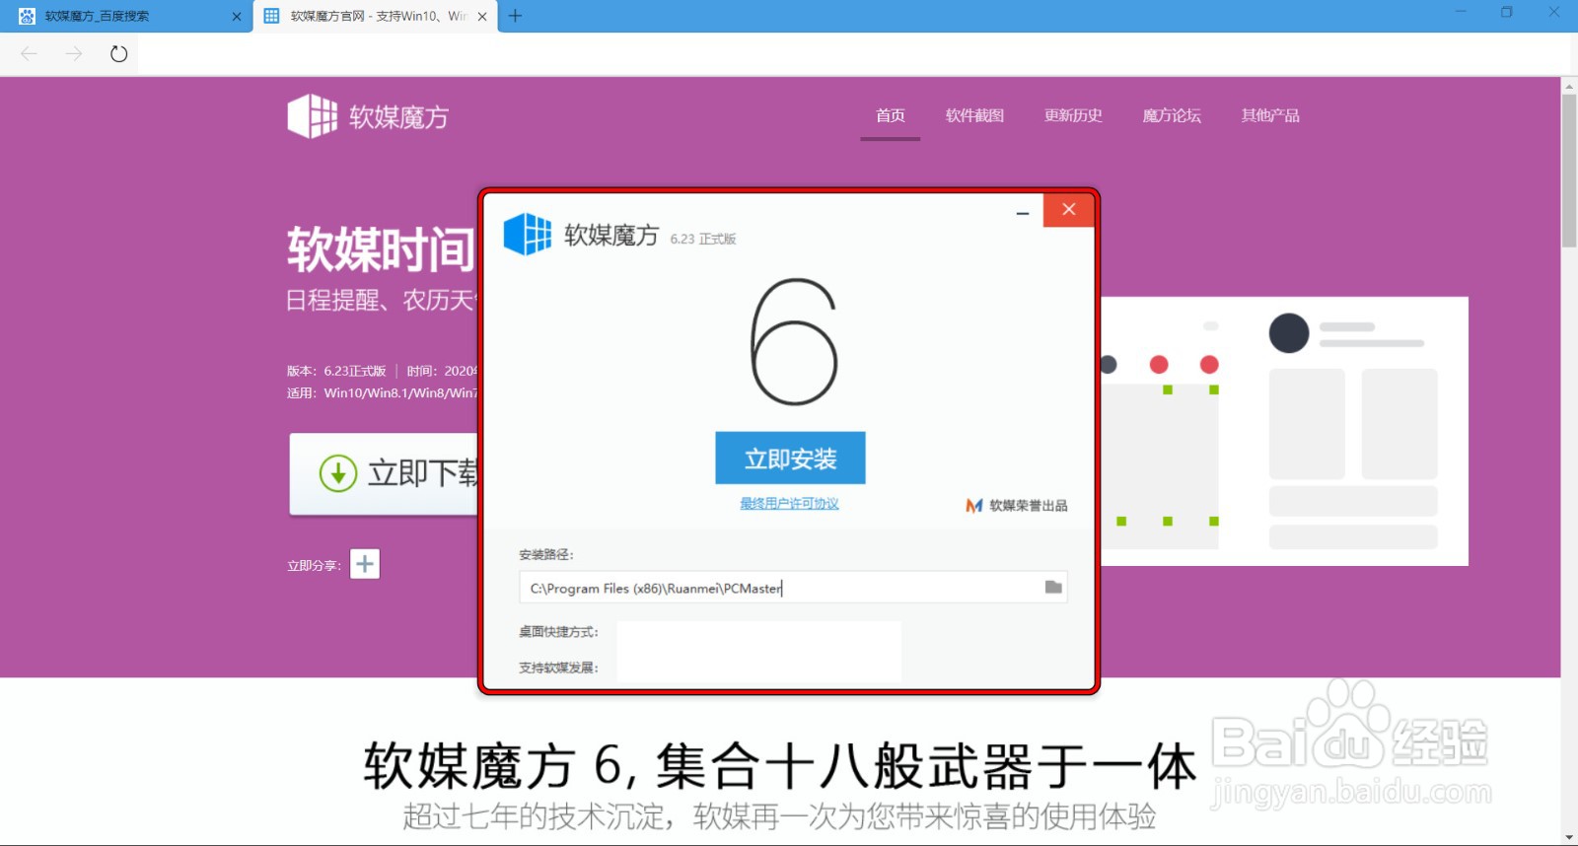Screen dimensions: 1578x846
Task: Restore the browser window
Action: (1506, 12)
